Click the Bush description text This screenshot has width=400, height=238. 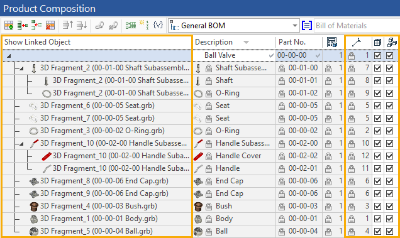(224, 206)
